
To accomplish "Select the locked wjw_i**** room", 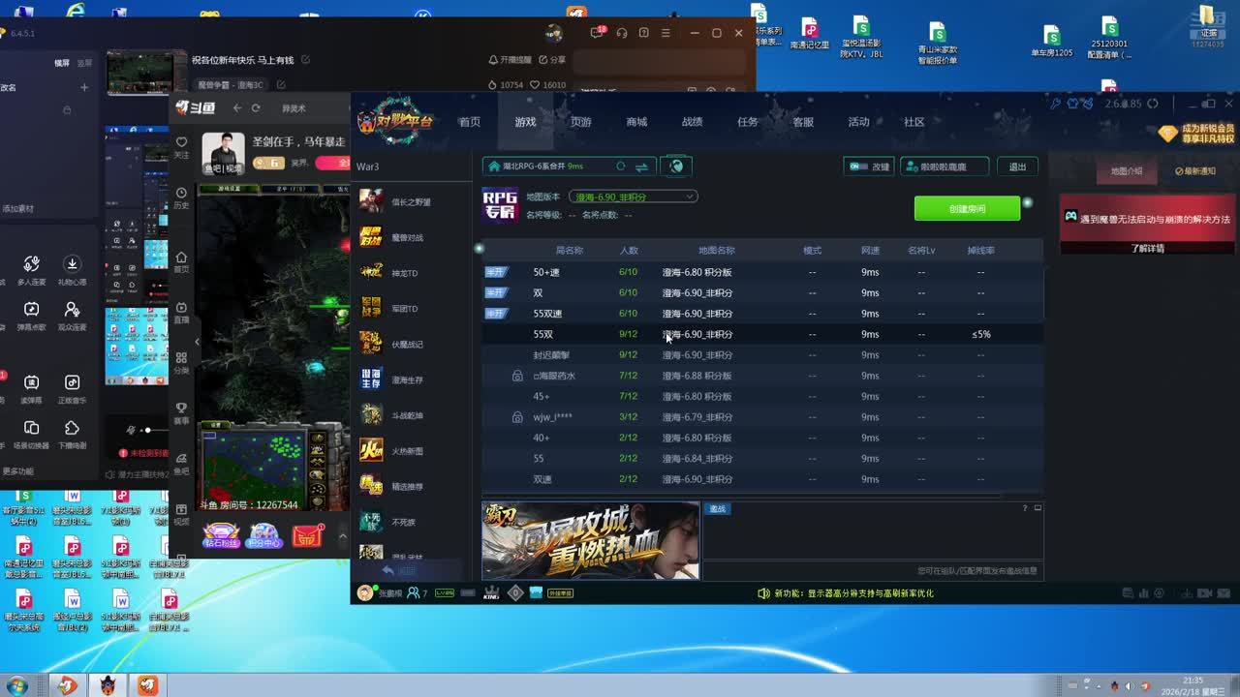I will tap(762, 417).
